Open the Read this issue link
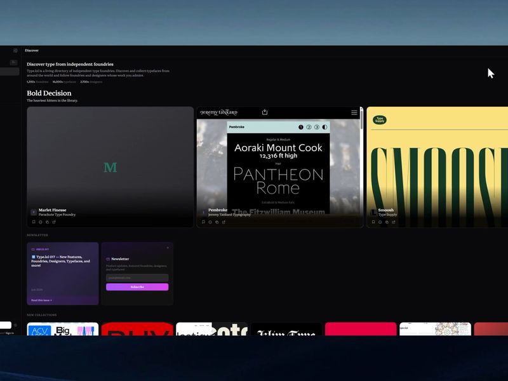The width and height of the screenshot is (508, 381). point(41,300)
